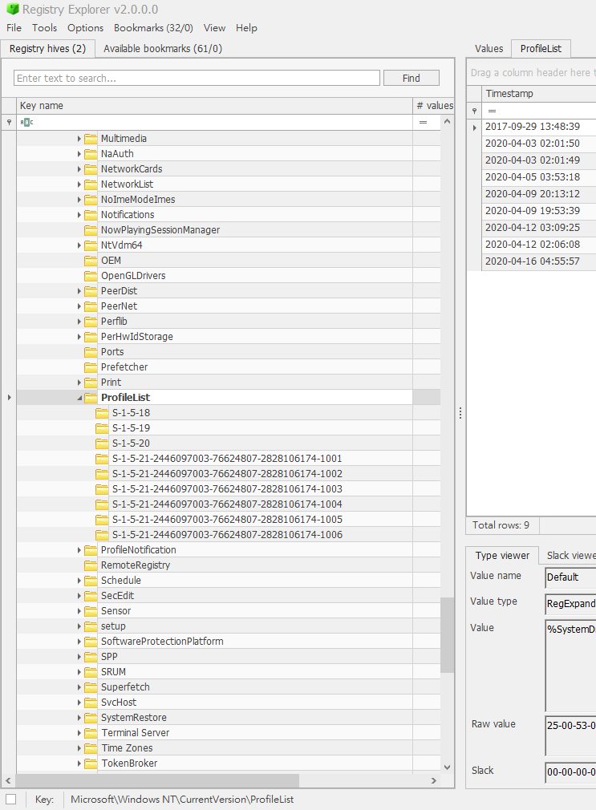Expand the Schedule key
The image size is (596, 810).
coord(79,581)
